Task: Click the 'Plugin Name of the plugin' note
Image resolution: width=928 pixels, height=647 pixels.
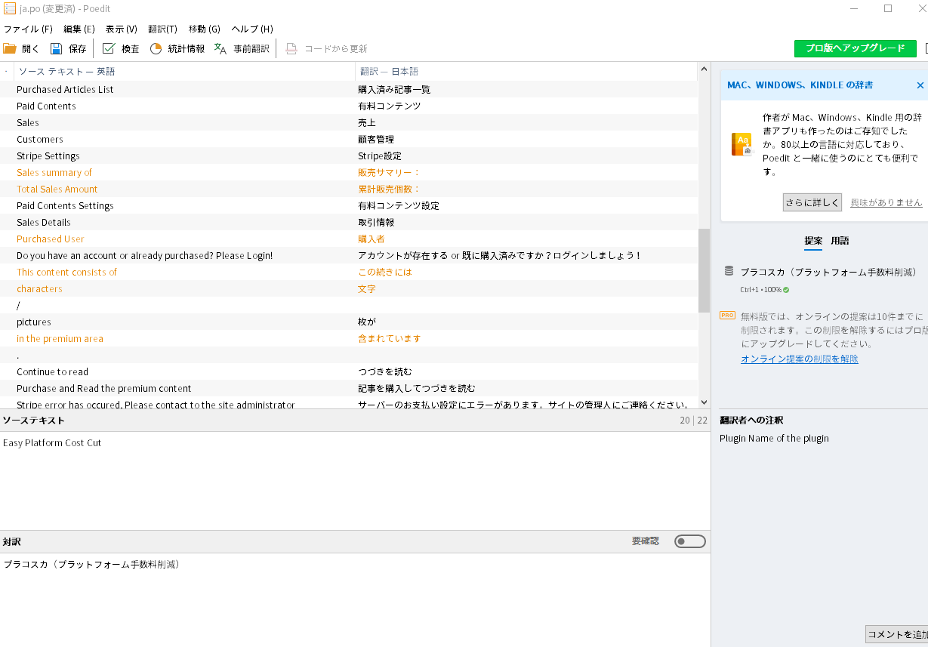Action: tap(774, 438)
